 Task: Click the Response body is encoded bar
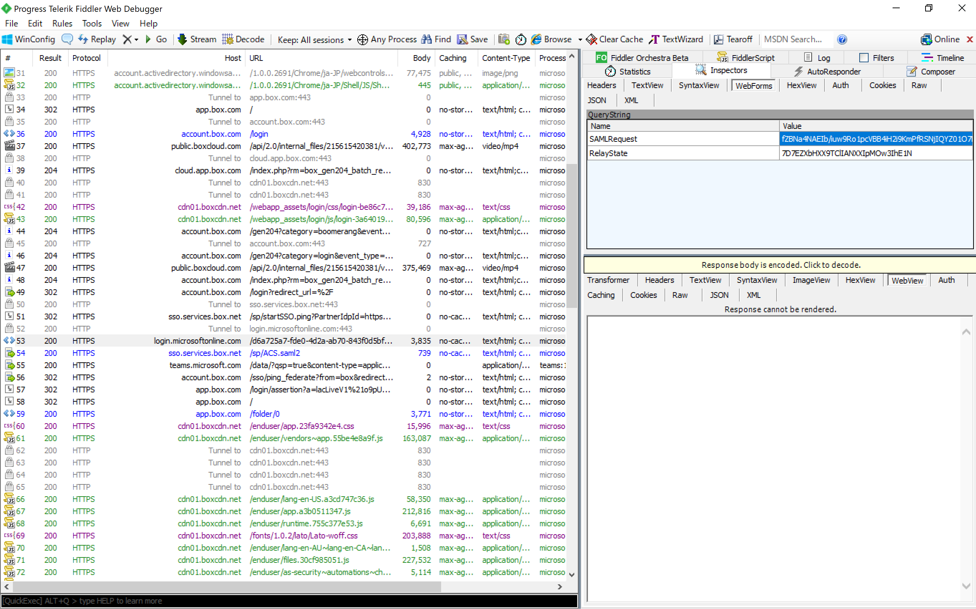click(x=780, y=265)
